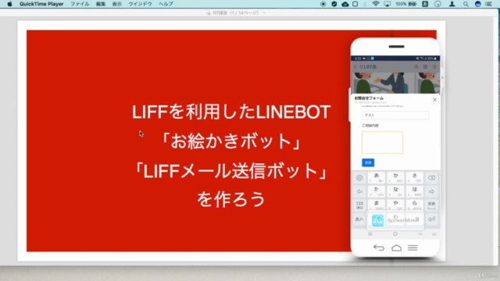Tap the や key on keyboard
Viewport: 500px width, 281px height.
[x=395, y=205]
